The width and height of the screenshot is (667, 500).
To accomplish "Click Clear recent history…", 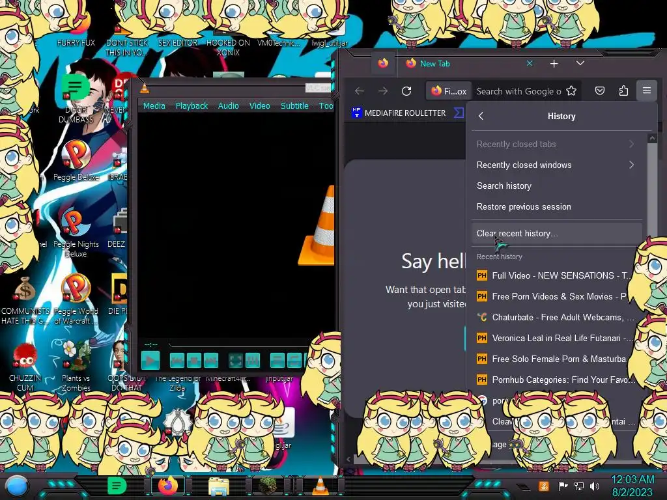I will (556, 234).
